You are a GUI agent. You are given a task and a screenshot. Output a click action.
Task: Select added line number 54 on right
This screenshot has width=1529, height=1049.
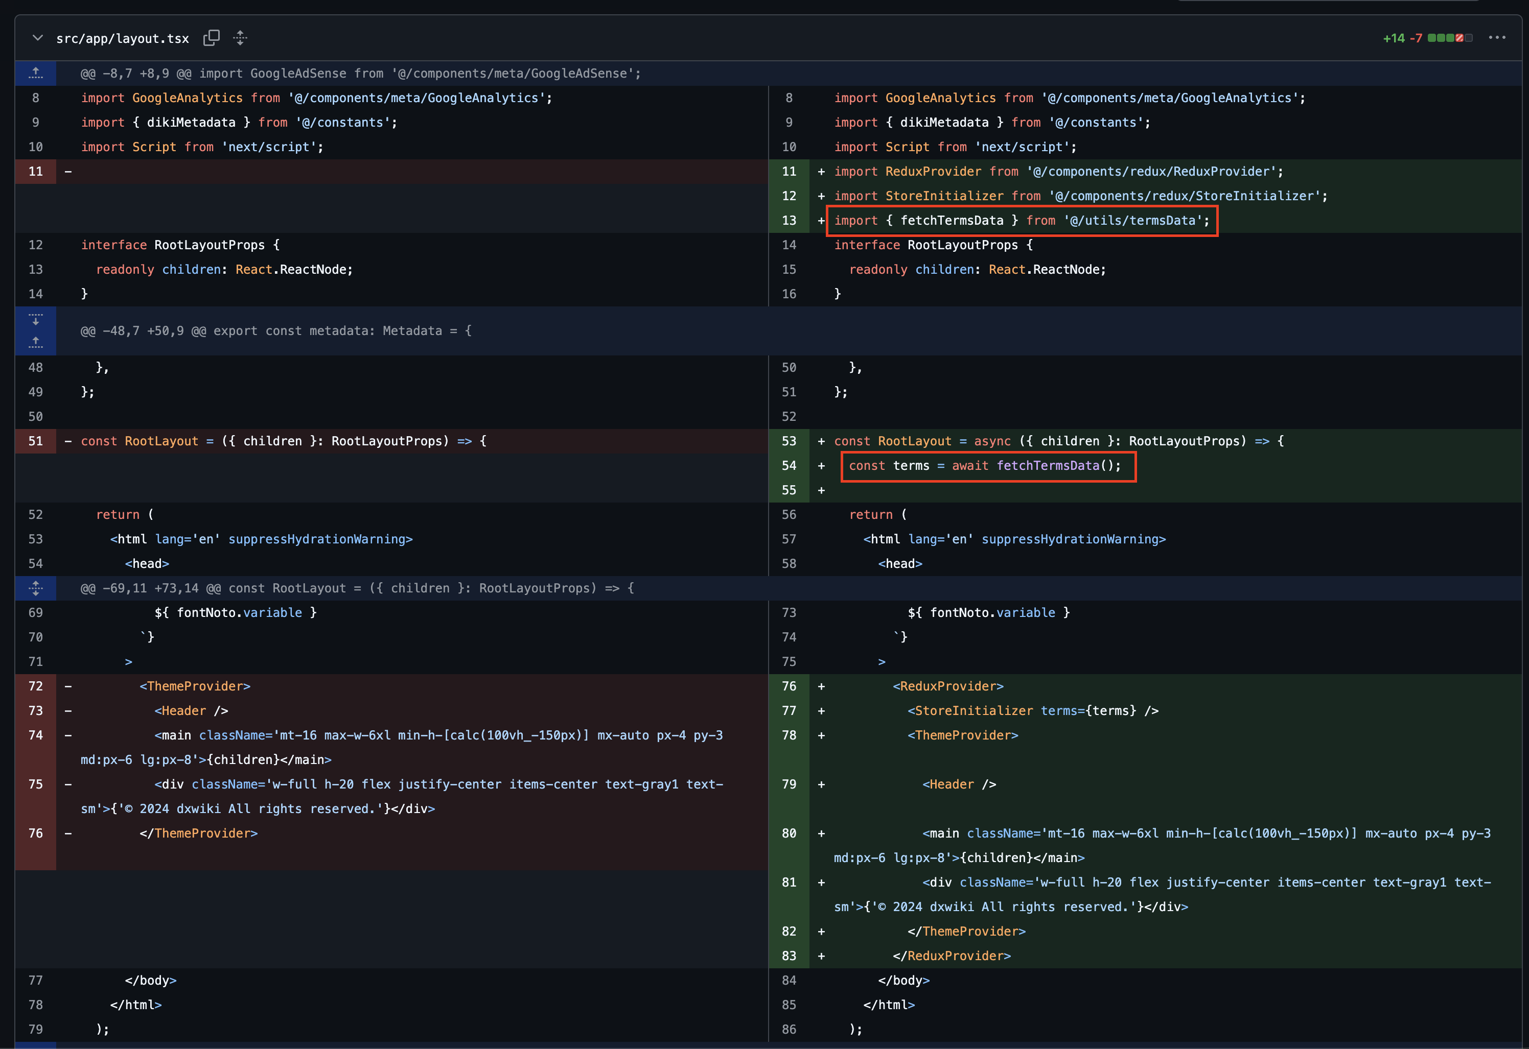pos(789,466)
